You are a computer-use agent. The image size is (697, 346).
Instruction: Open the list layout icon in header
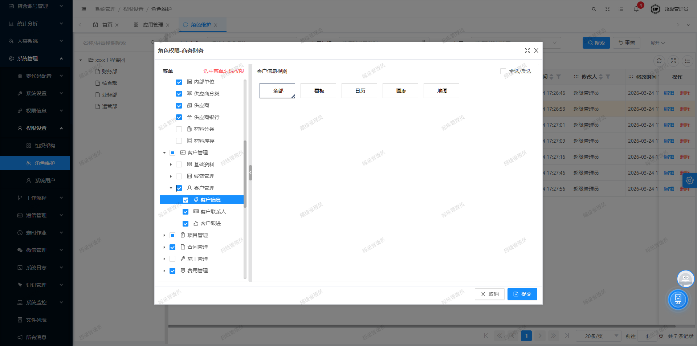click(621, 9)
